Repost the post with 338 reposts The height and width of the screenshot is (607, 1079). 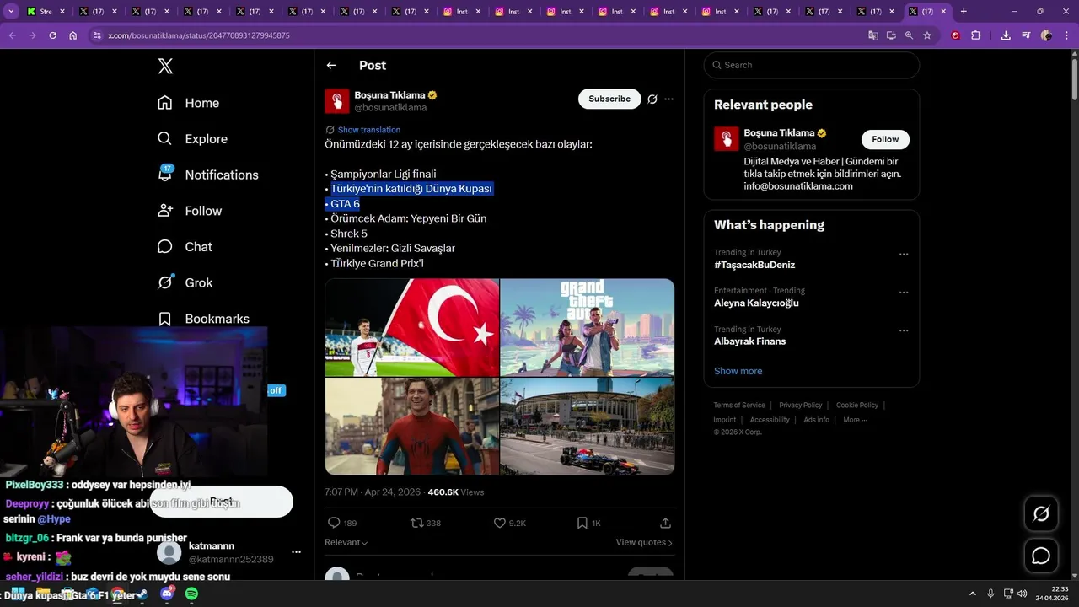416,523
